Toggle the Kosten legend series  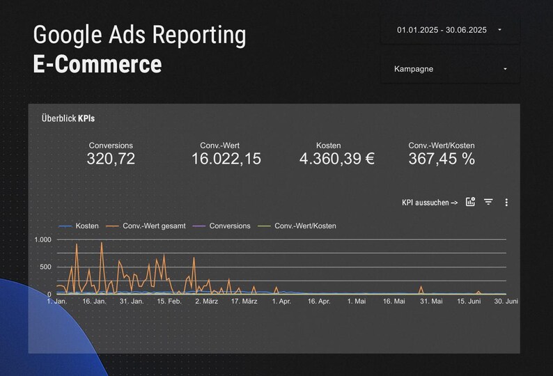79,226
